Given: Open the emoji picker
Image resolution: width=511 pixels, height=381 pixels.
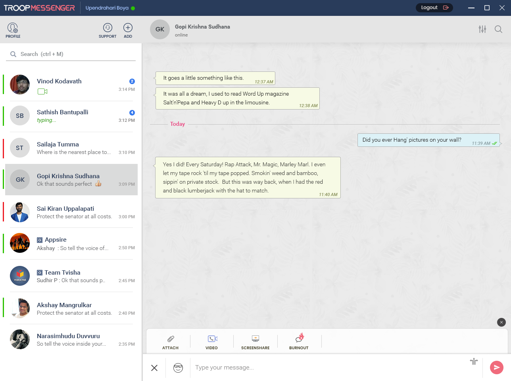Looking at the screenshot, I should pos(178,368).
